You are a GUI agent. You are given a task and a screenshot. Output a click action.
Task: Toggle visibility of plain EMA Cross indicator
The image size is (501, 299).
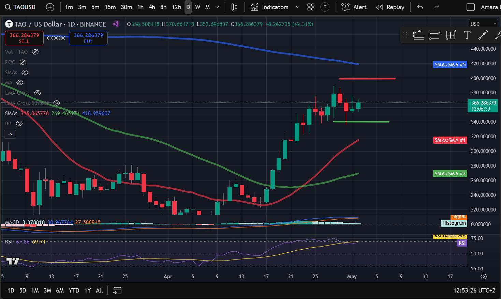coord(38,93)
